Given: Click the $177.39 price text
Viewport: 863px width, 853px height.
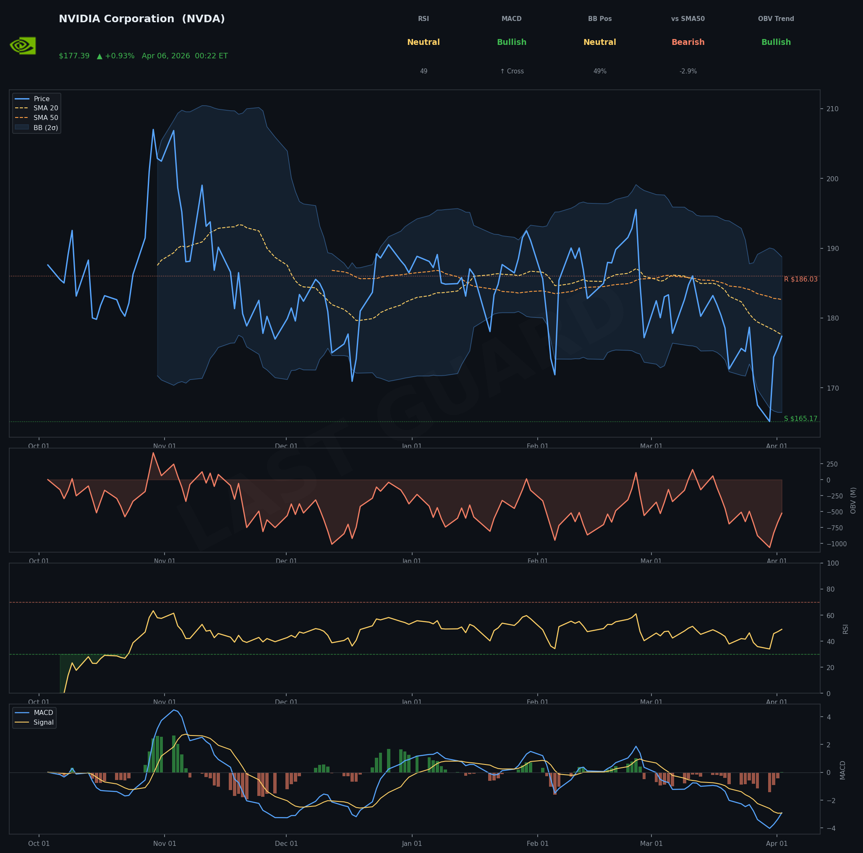Looking at the screenshot, I should (x=74, y=56).
